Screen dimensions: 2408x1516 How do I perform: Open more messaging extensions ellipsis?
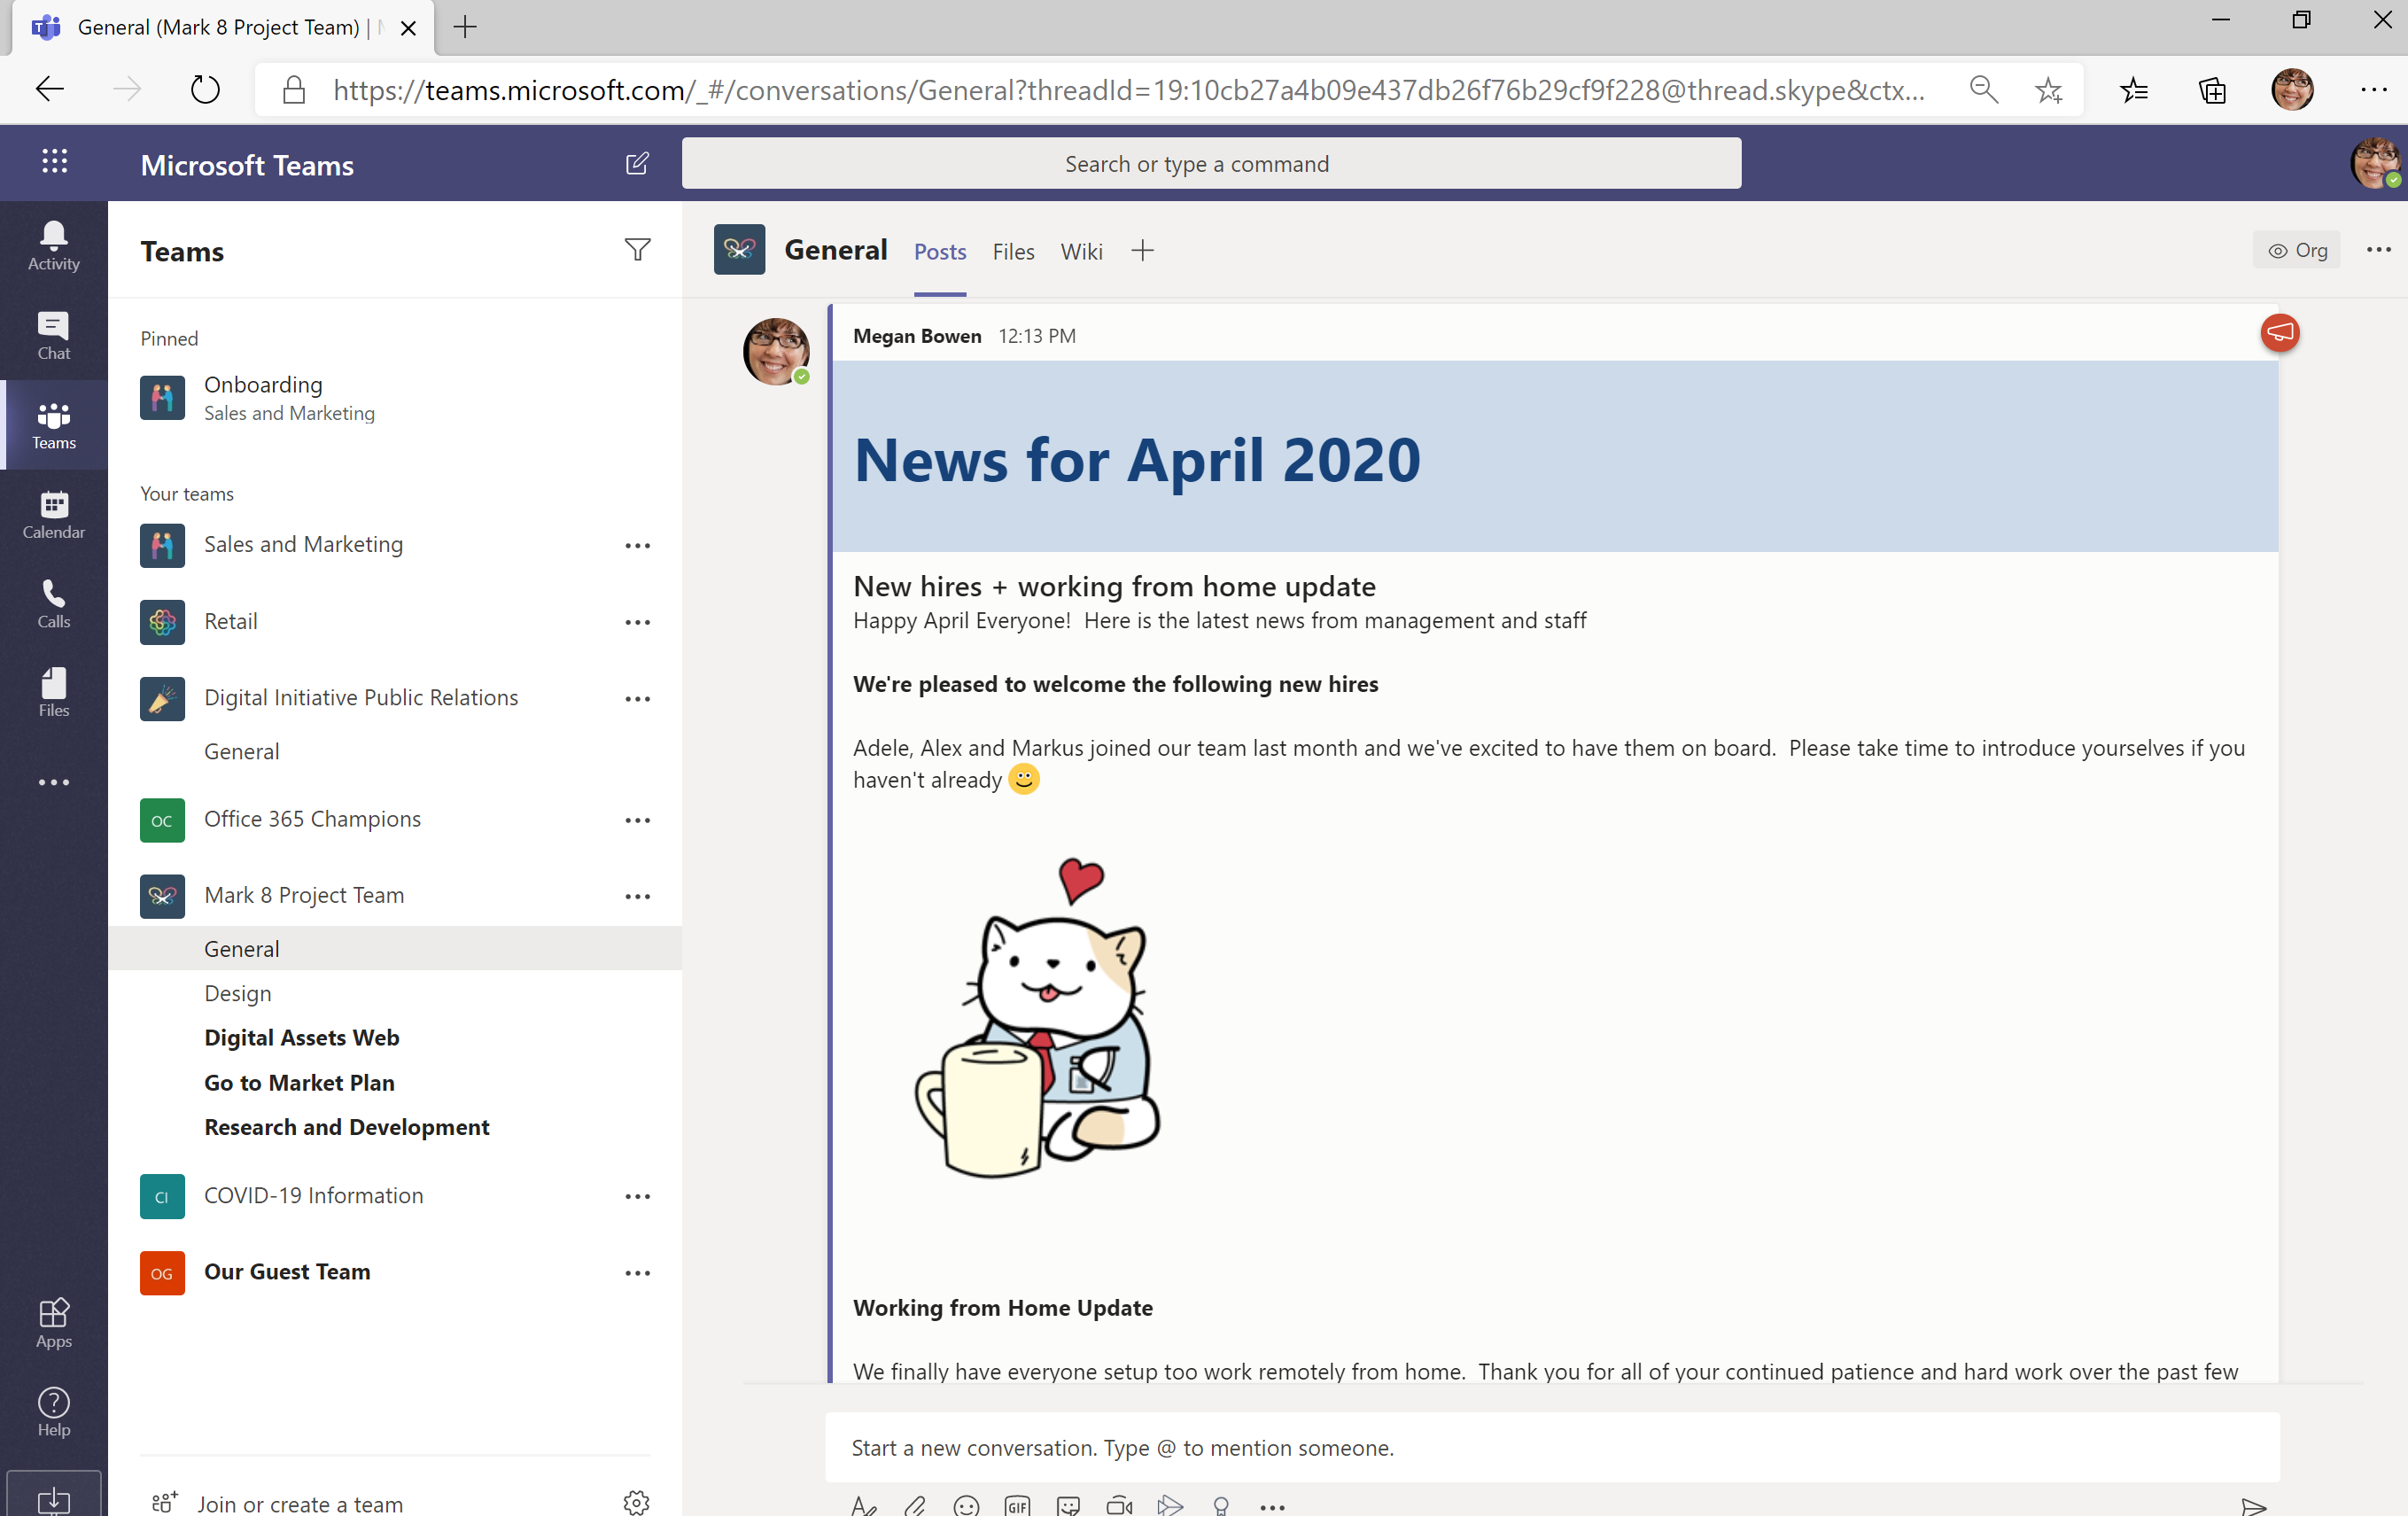click(x=1272, y=1506)
